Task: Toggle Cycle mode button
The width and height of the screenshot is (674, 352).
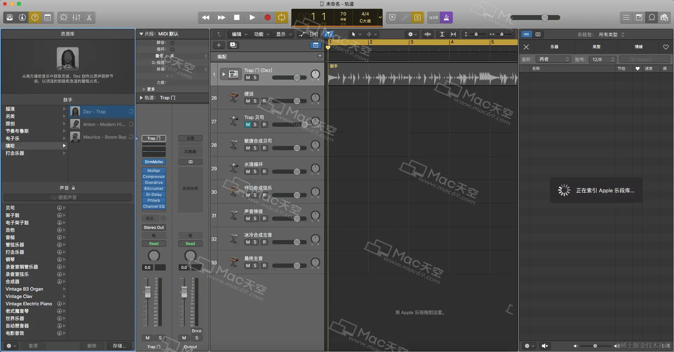Action: (282, 18)
